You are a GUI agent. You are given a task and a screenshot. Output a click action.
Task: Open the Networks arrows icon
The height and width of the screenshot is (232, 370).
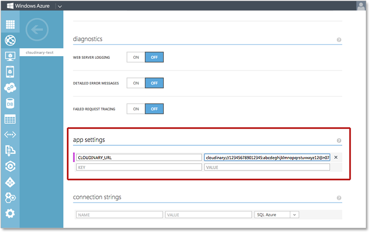tap(10, 134)
